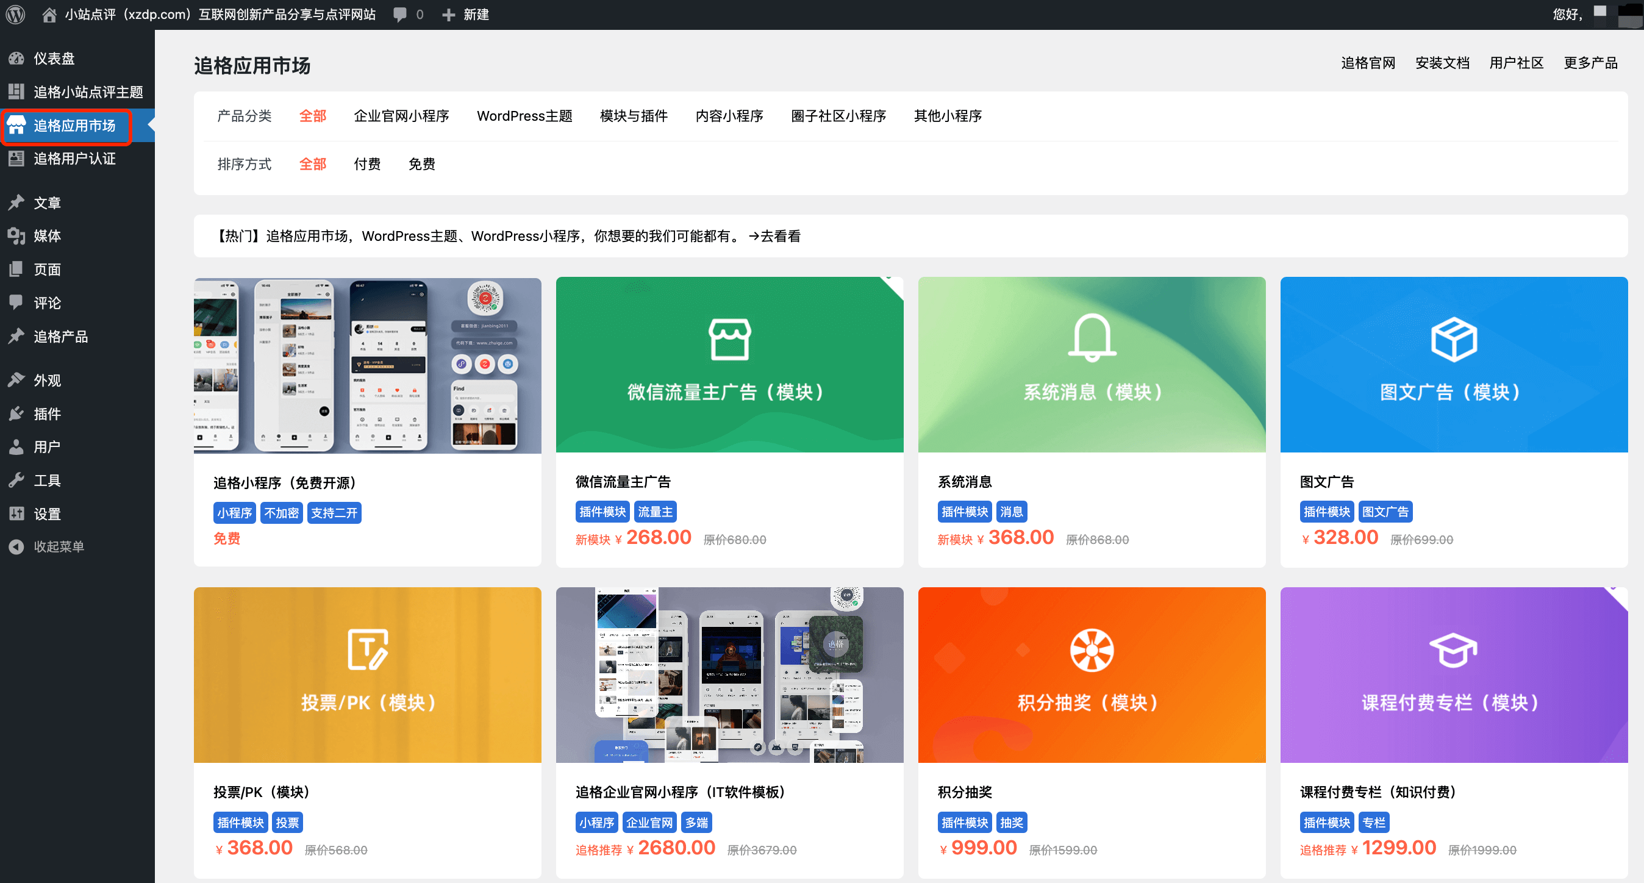Click the 插件 plug icon in sidebar
Image resolution: width=1644 pixels, height=883 pixels.
click(16, 413)
